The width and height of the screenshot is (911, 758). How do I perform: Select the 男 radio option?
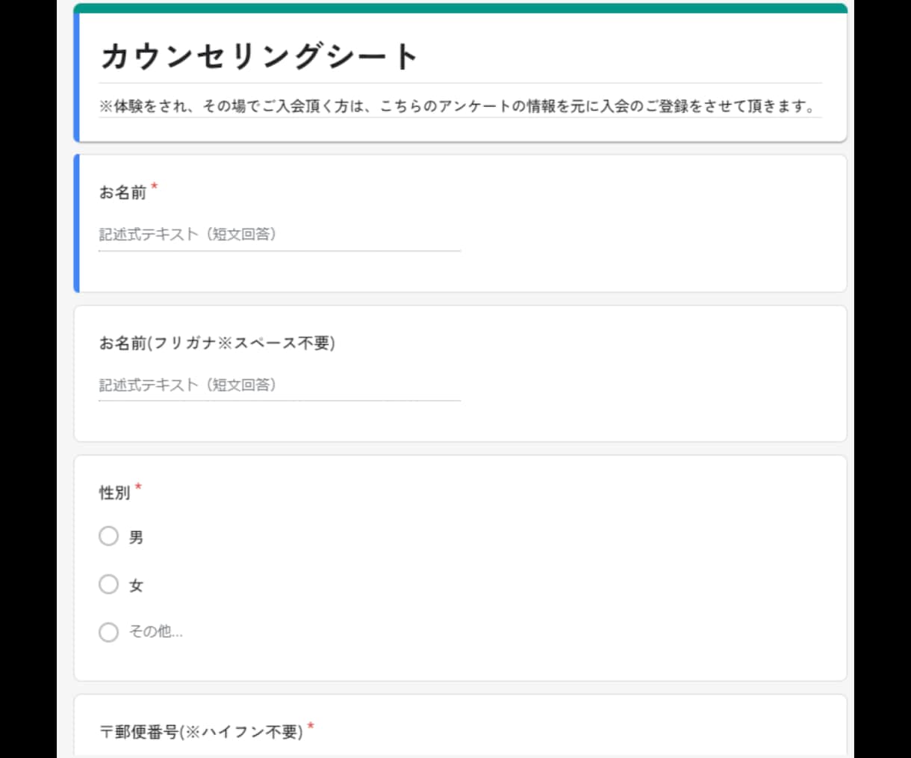tap(109, 536)
